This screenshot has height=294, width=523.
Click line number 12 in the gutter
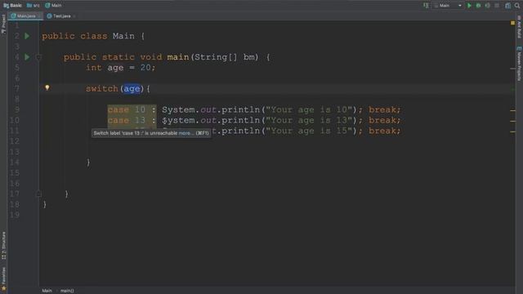click(15, 141)
